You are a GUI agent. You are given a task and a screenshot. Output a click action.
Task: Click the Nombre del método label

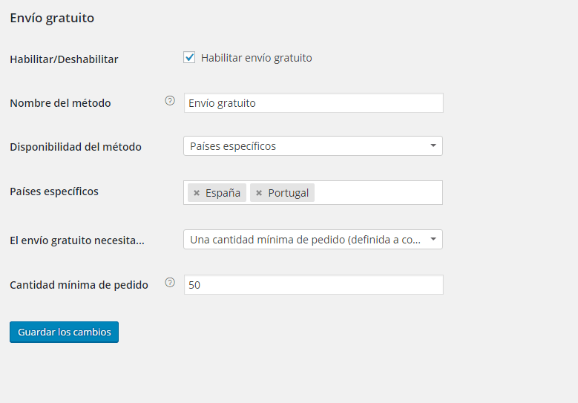pos(60,103)
